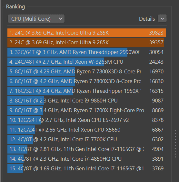Open the CPU (Multi Core) dropdown
The width and height of the screenshot is (179, 182).
(x=36, y=19)
